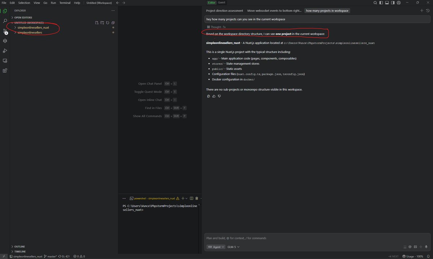Open the Explorer view in activity bar
Screen dimensions: 433x259
(x=5, y=11)
